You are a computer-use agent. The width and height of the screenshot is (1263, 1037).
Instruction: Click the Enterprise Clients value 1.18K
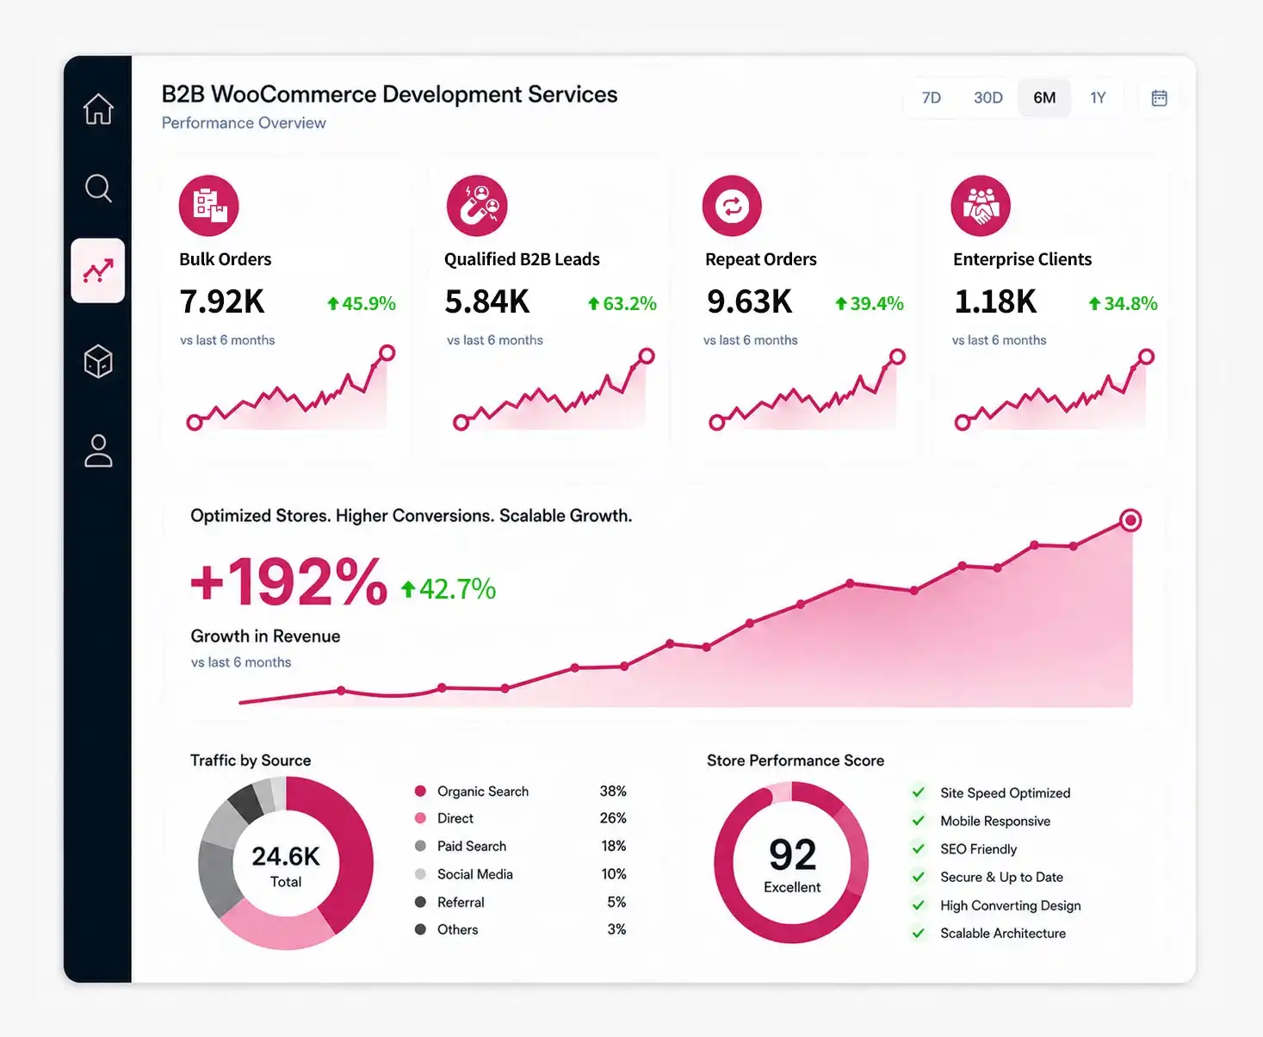pyautogui.click(x=995, y=301)
